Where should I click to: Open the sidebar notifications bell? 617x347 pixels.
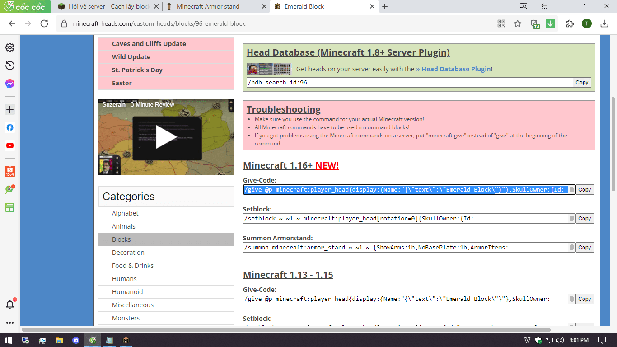[10, 304]
